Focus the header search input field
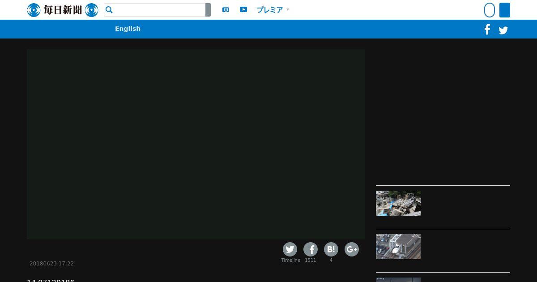This screenshot has width=537, height=282. pyautogui.click(x=155, y=10)
